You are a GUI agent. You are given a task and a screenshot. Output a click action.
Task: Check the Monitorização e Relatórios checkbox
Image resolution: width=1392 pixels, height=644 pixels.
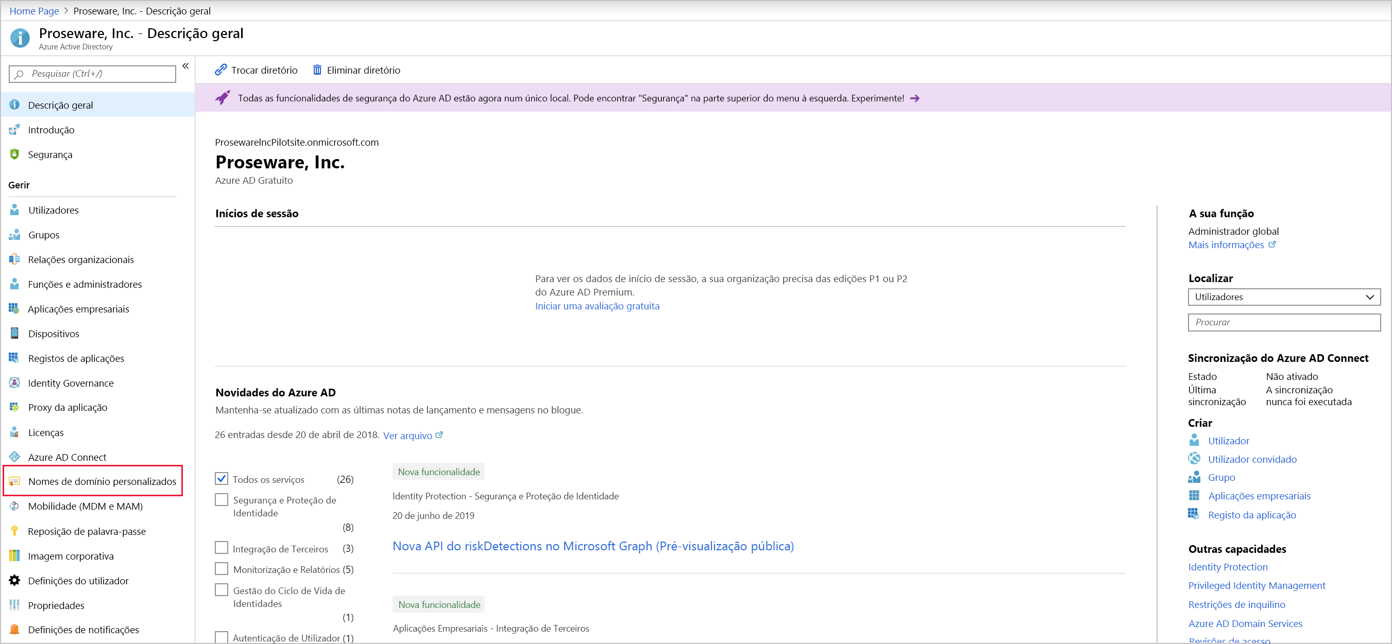[x=222, y=569]
